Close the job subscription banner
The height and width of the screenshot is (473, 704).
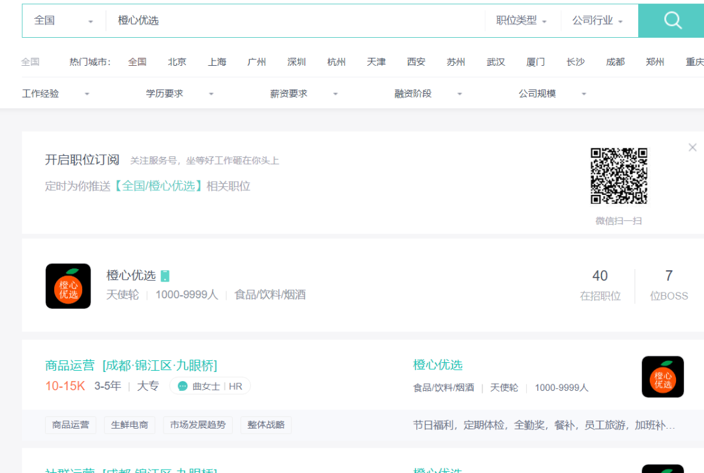tap(692, 148)
